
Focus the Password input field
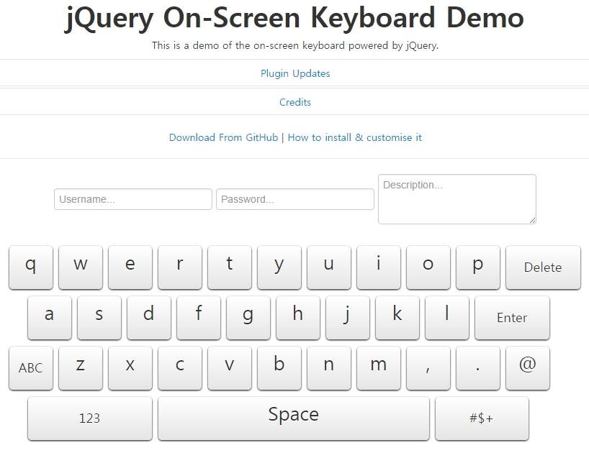[295, 199]
